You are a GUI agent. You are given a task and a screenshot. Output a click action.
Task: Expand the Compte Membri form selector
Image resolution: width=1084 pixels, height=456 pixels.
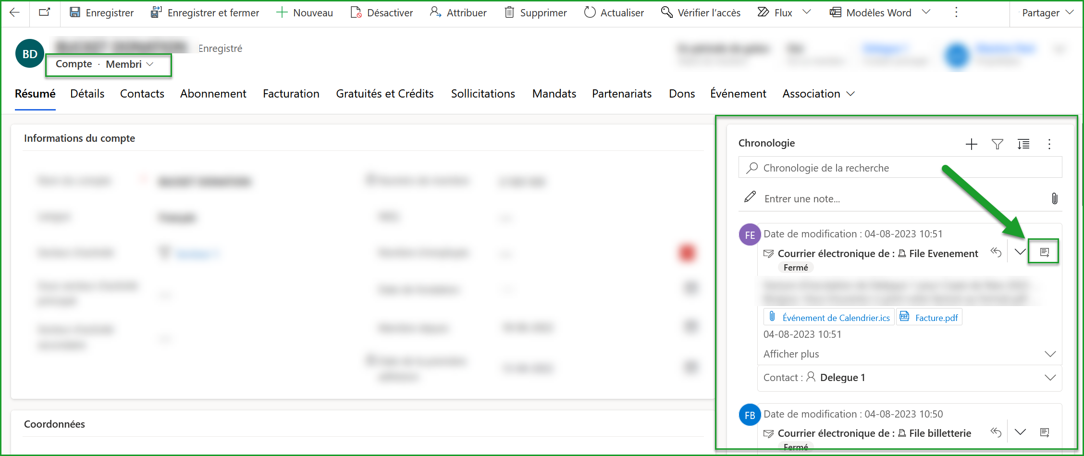(x=150, y=63)
